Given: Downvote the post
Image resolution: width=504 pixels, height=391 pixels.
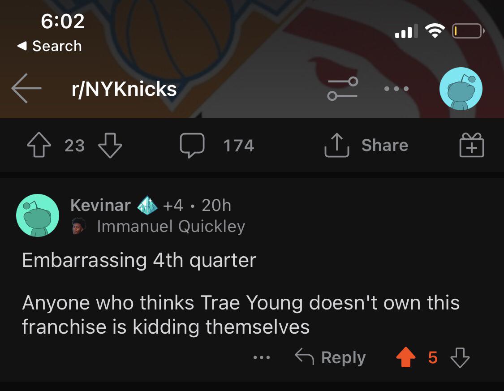Looking at the screenshot, I should click(110, 145).
